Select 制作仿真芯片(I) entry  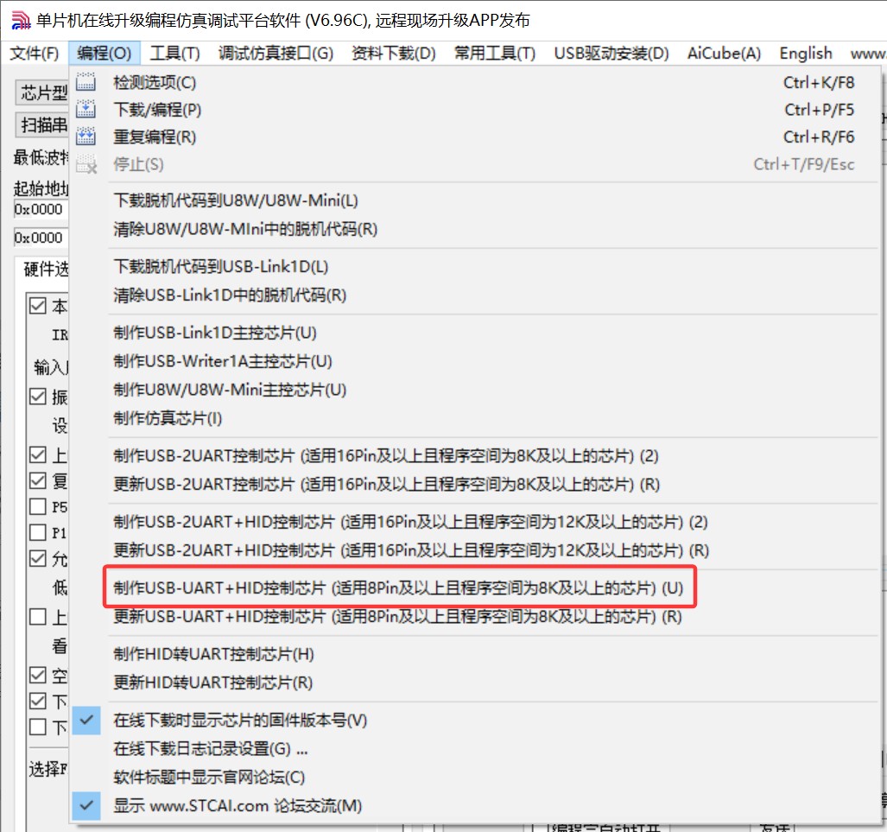click(x=168, y=418)
